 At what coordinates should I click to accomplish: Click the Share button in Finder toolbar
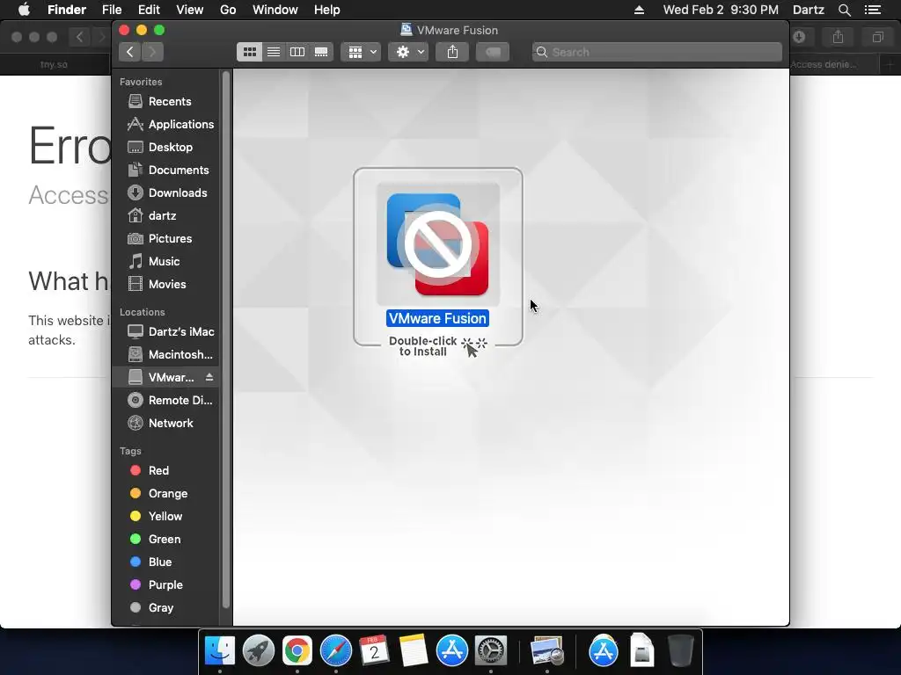pos(453,52)
